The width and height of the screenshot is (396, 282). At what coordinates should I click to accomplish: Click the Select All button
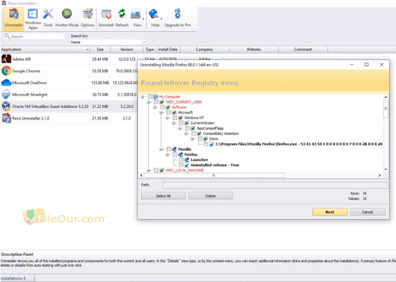pos(163,196)
